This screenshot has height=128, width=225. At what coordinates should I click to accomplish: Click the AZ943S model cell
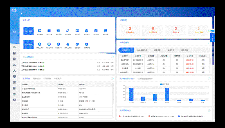pyautogui.click(x=95, y=93)
